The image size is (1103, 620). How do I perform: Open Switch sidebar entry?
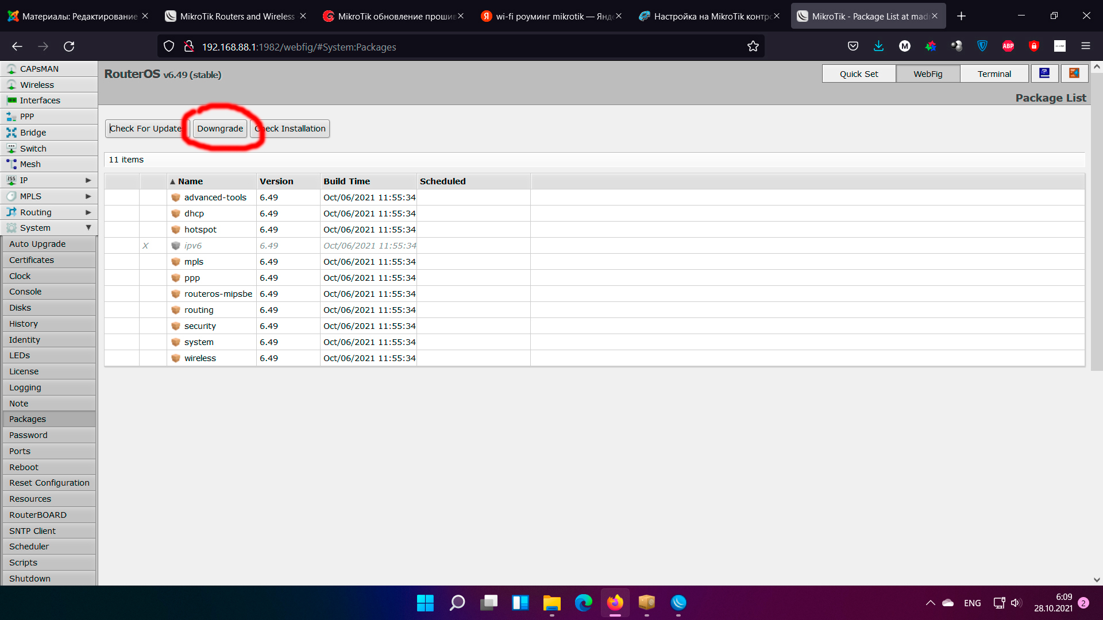coord(49,149)
